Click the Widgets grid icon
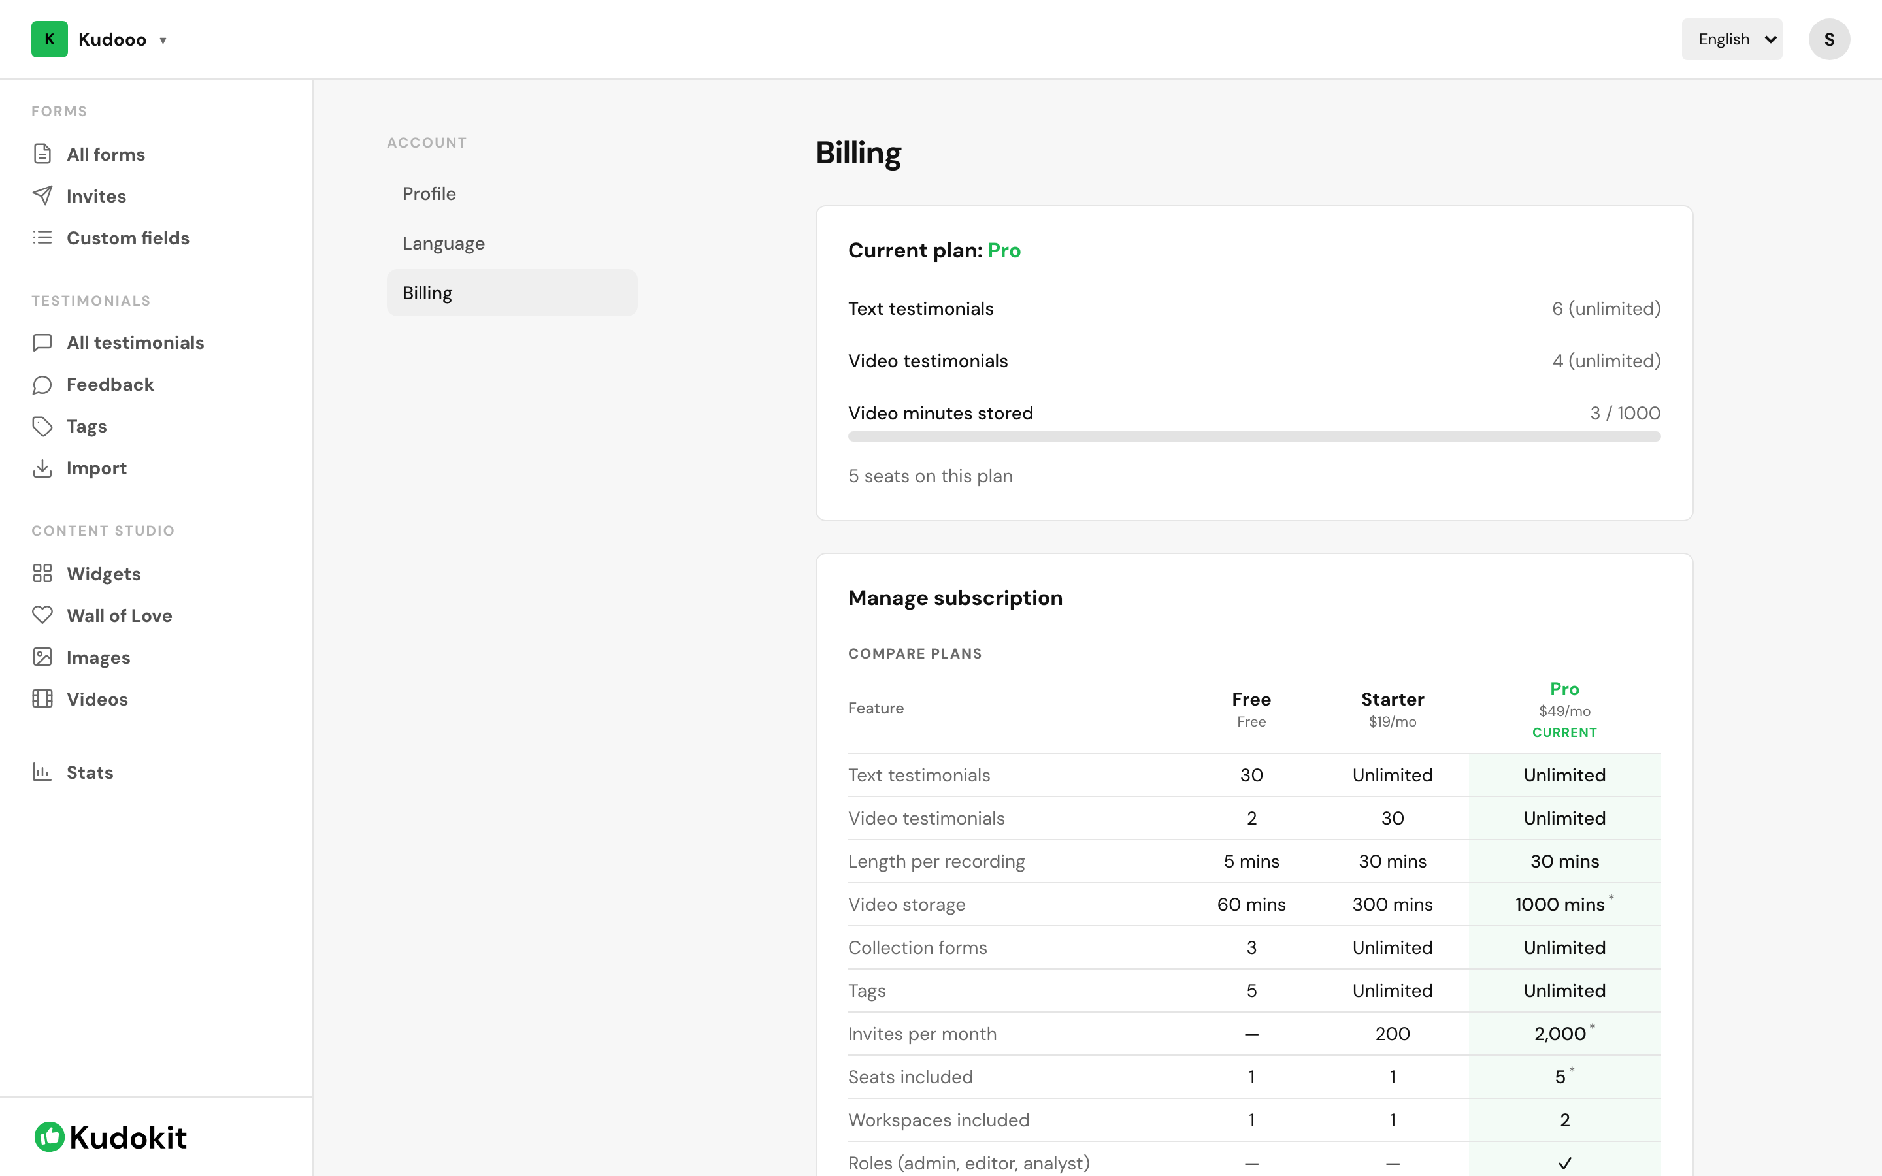 pyautogui.click(x=42, y=574)
